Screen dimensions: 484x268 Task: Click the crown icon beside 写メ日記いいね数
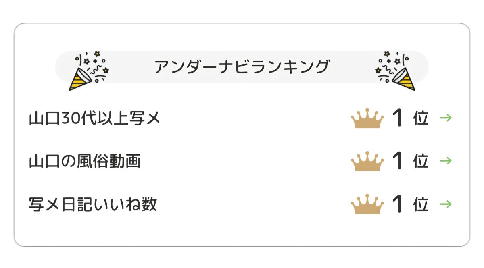coord(367,204)
